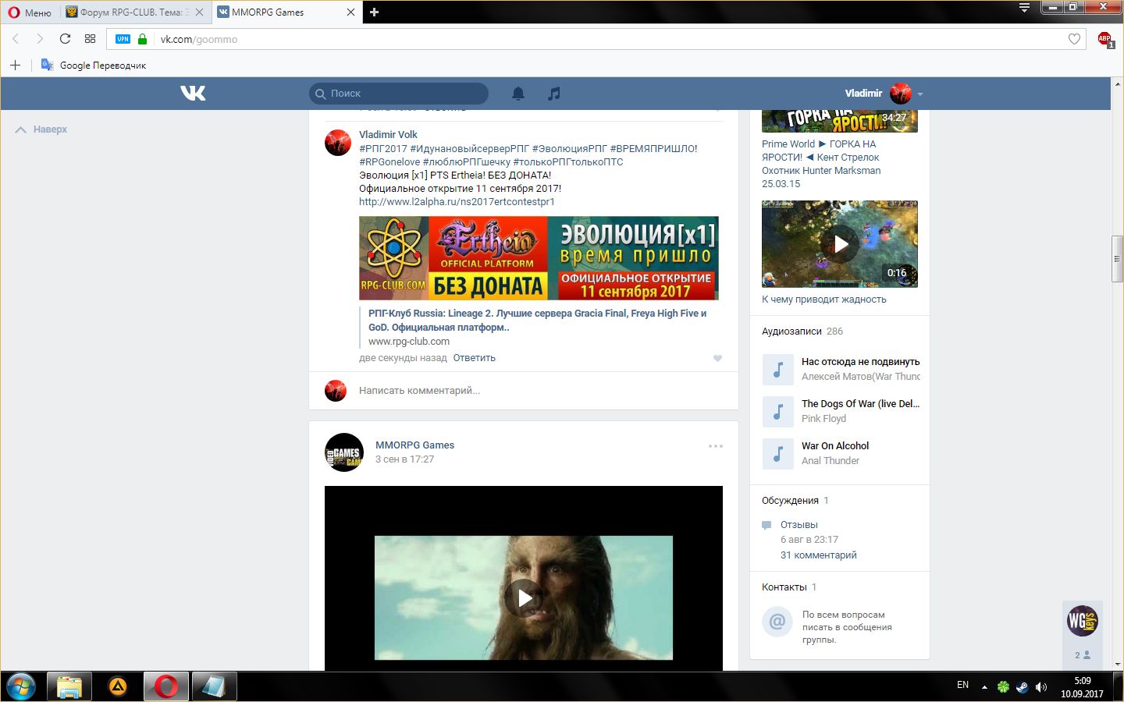Open VK notifications bell
The width and height of the screenshot is (1124, 702).
pyautogui.click(x=518, y=94)
